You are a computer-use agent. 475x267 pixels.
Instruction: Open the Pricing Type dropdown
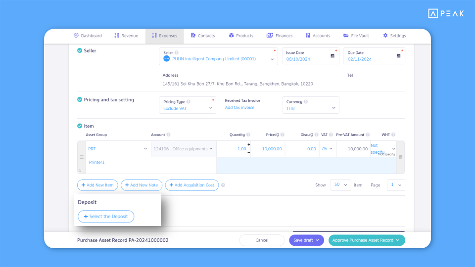(x=211, y=108)
